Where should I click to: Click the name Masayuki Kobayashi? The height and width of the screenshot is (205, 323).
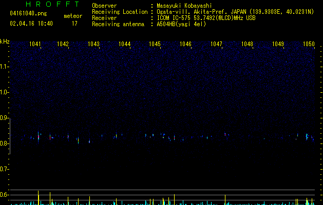[184, 6]
